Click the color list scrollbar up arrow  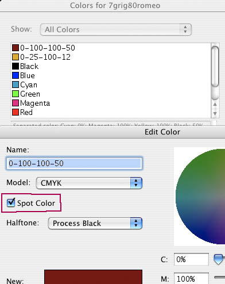pyautogui.click(x=215, y=104)
